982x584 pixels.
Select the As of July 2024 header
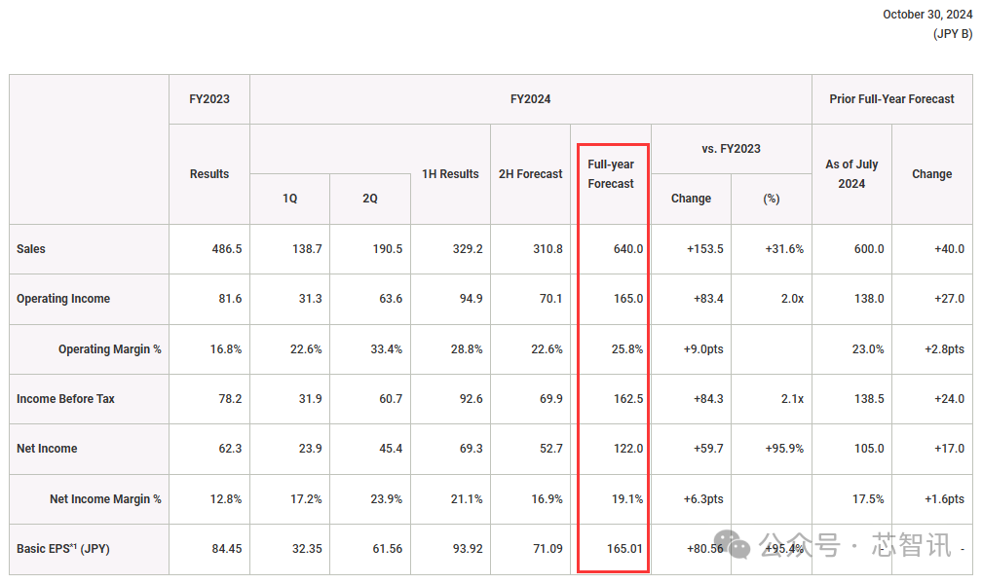pyautogui.click(x=851, y=174)
